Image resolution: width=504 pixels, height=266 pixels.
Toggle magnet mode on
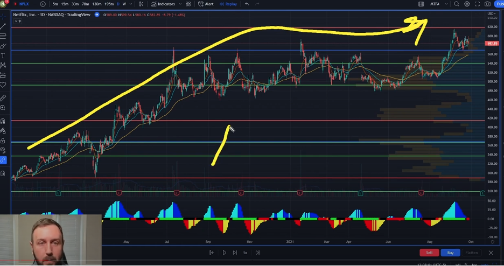pyautogui.click(x=3, y=121)
